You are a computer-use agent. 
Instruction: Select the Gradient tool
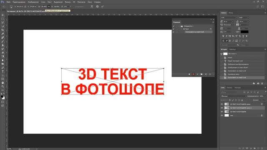pyautogui.click(x=3, y=56)
